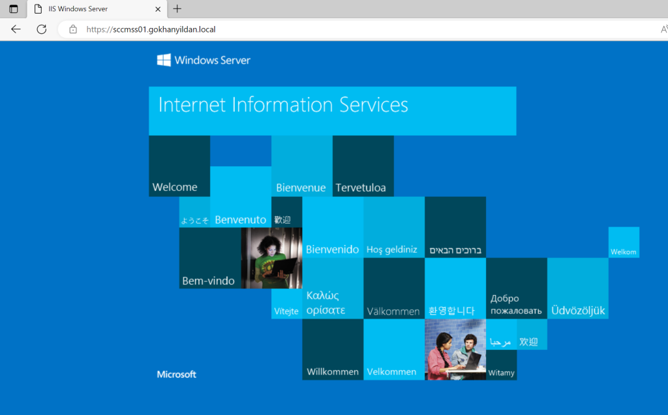Reload the page with the refresh icon
668x415 pixels.
point(41,29)
